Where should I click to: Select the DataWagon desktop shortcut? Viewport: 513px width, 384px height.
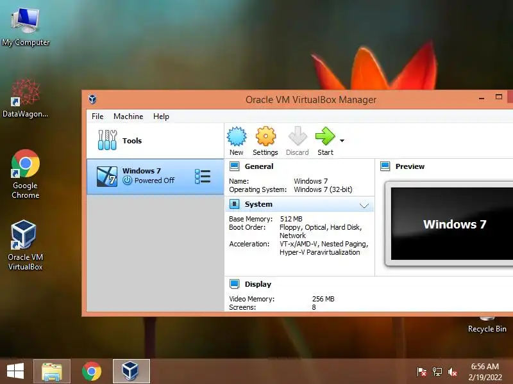click(25, 98)
